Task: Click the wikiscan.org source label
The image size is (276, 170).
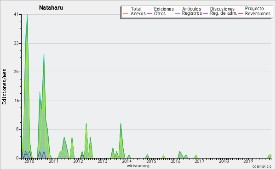Action: (x=138, y=166)
